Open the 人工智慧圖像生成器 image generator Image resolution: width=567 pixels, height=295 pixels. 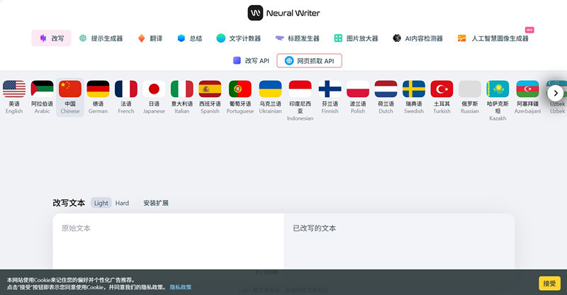493,38
